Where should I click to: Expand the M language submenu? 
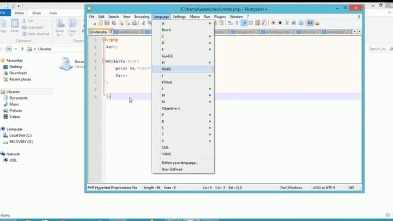[x=183, y=95]
